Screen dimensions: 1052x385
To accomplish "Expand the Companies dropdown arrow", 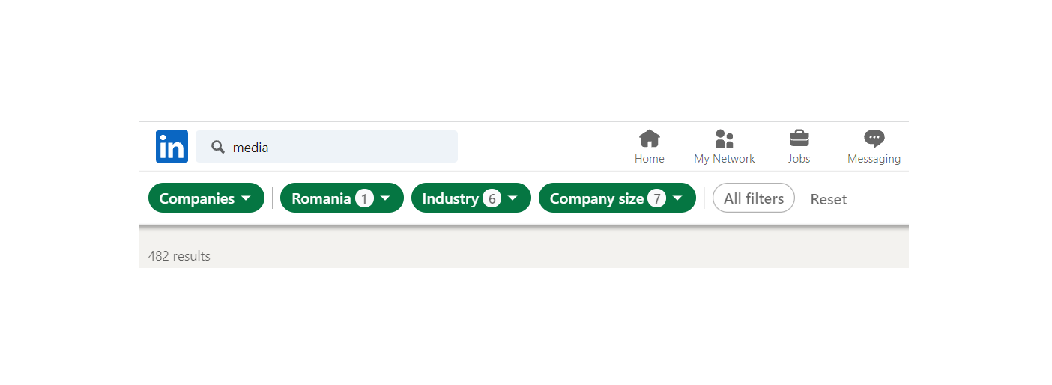I will click(x=247, y=198).
